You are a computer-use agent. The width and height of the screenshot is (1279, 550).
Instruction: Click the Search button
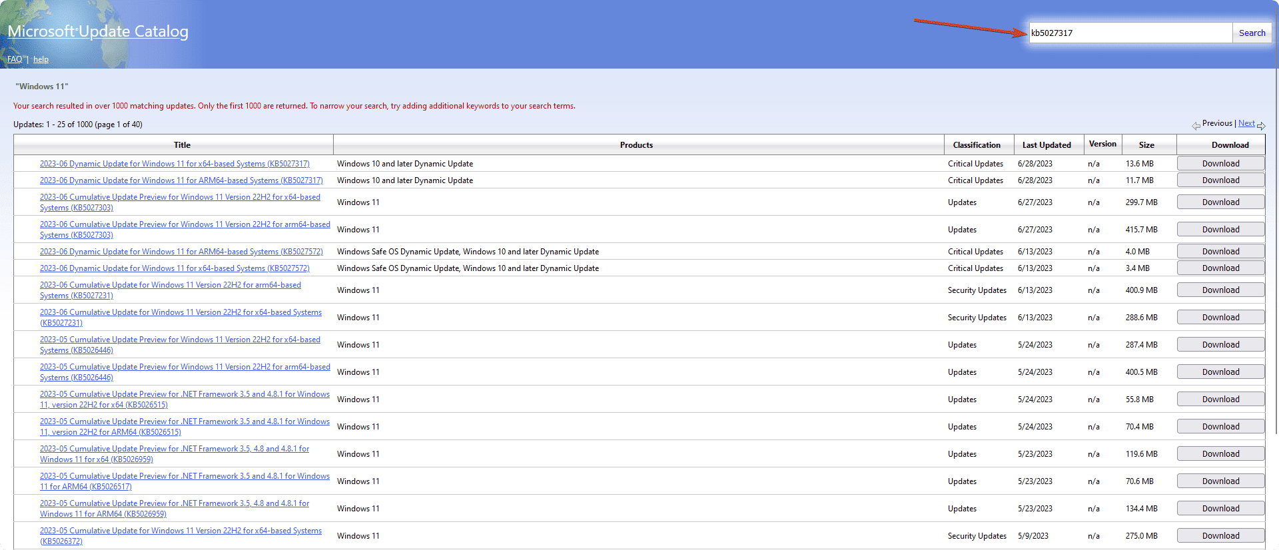pyautogui.click(x=1252, y=33)
